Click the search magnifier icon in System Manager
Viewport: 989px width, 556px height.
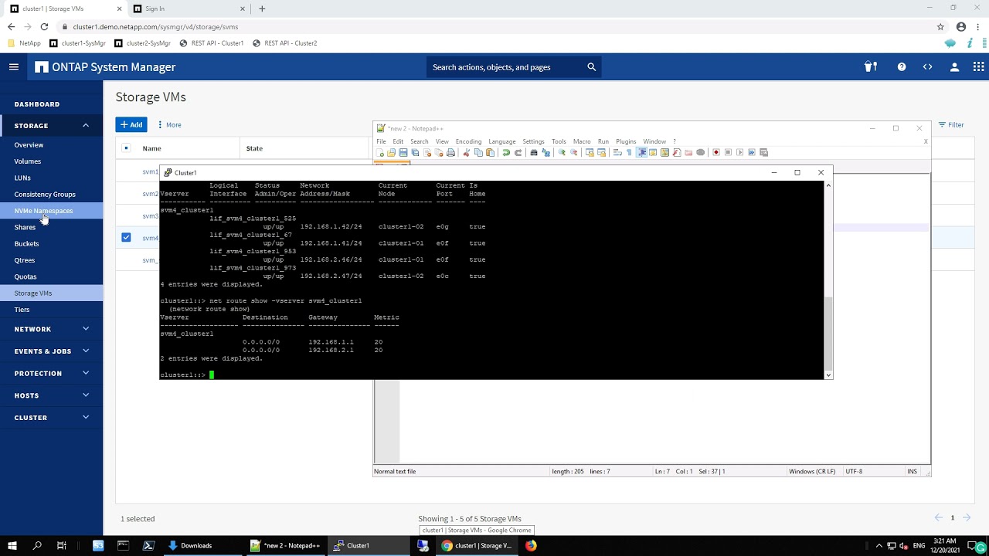pyautogui.click(x=591, y=67)
